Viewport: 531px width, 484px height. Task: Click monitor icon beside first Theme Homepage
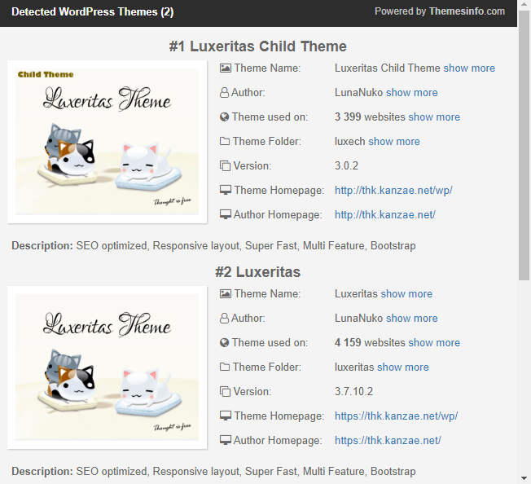pyautogui.click(x=226, y=191)
